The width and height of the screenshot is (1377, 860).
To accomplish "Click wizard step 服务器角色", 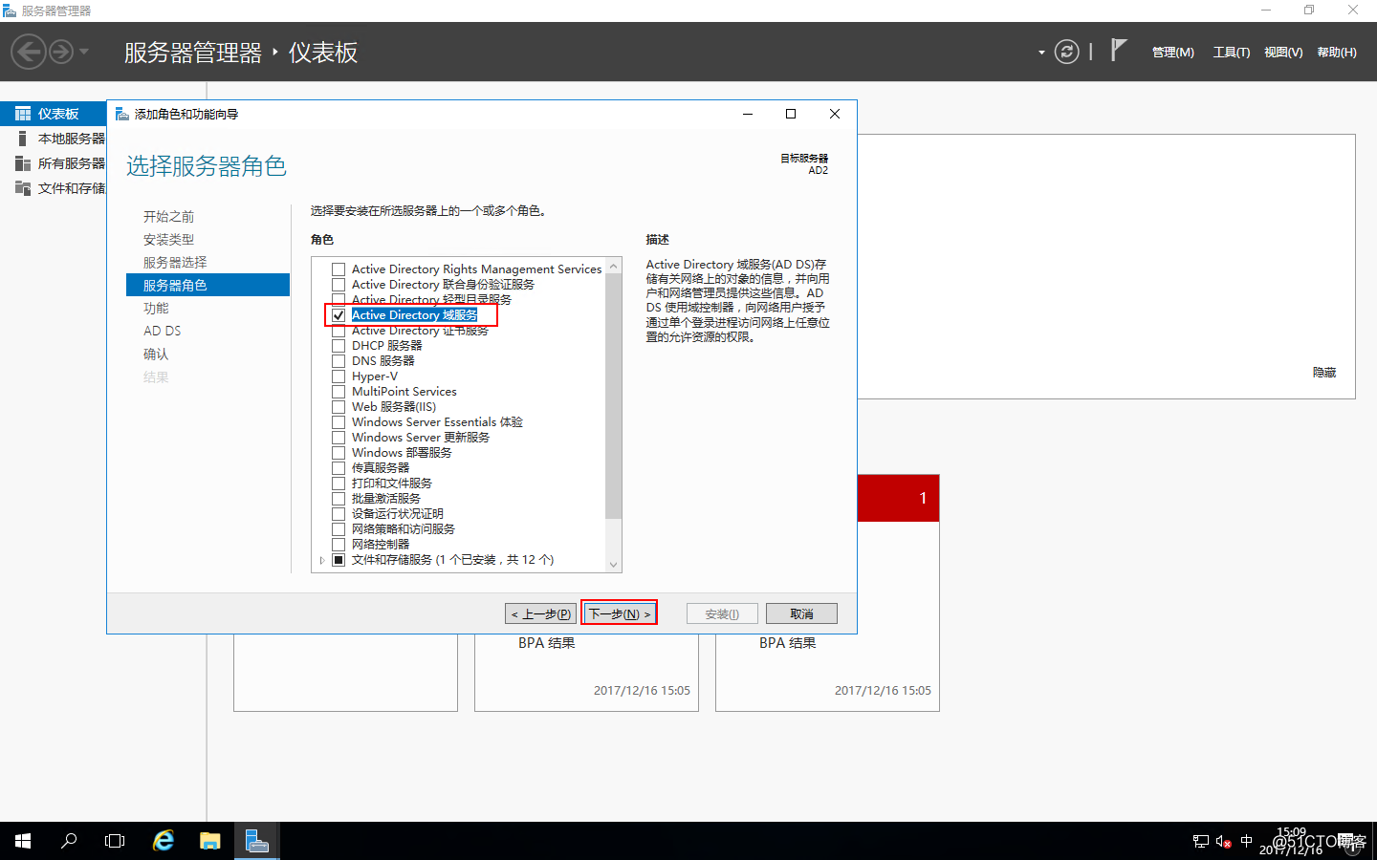I will tap(208, 285).
